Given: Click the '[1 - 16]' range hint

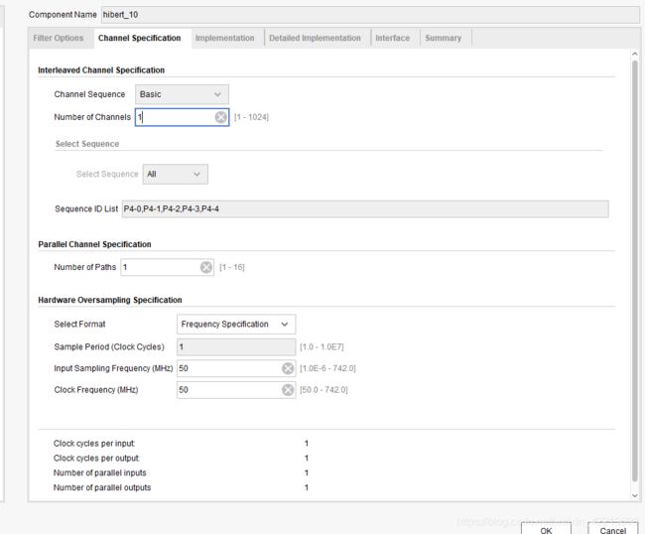Looking at the screenshot, I should pyautogui.click(x=232, y=267).
